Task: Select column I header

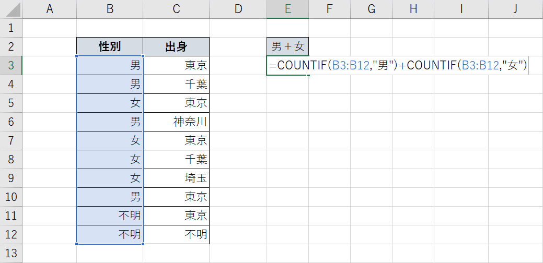Action: click(x=461, y=9)
